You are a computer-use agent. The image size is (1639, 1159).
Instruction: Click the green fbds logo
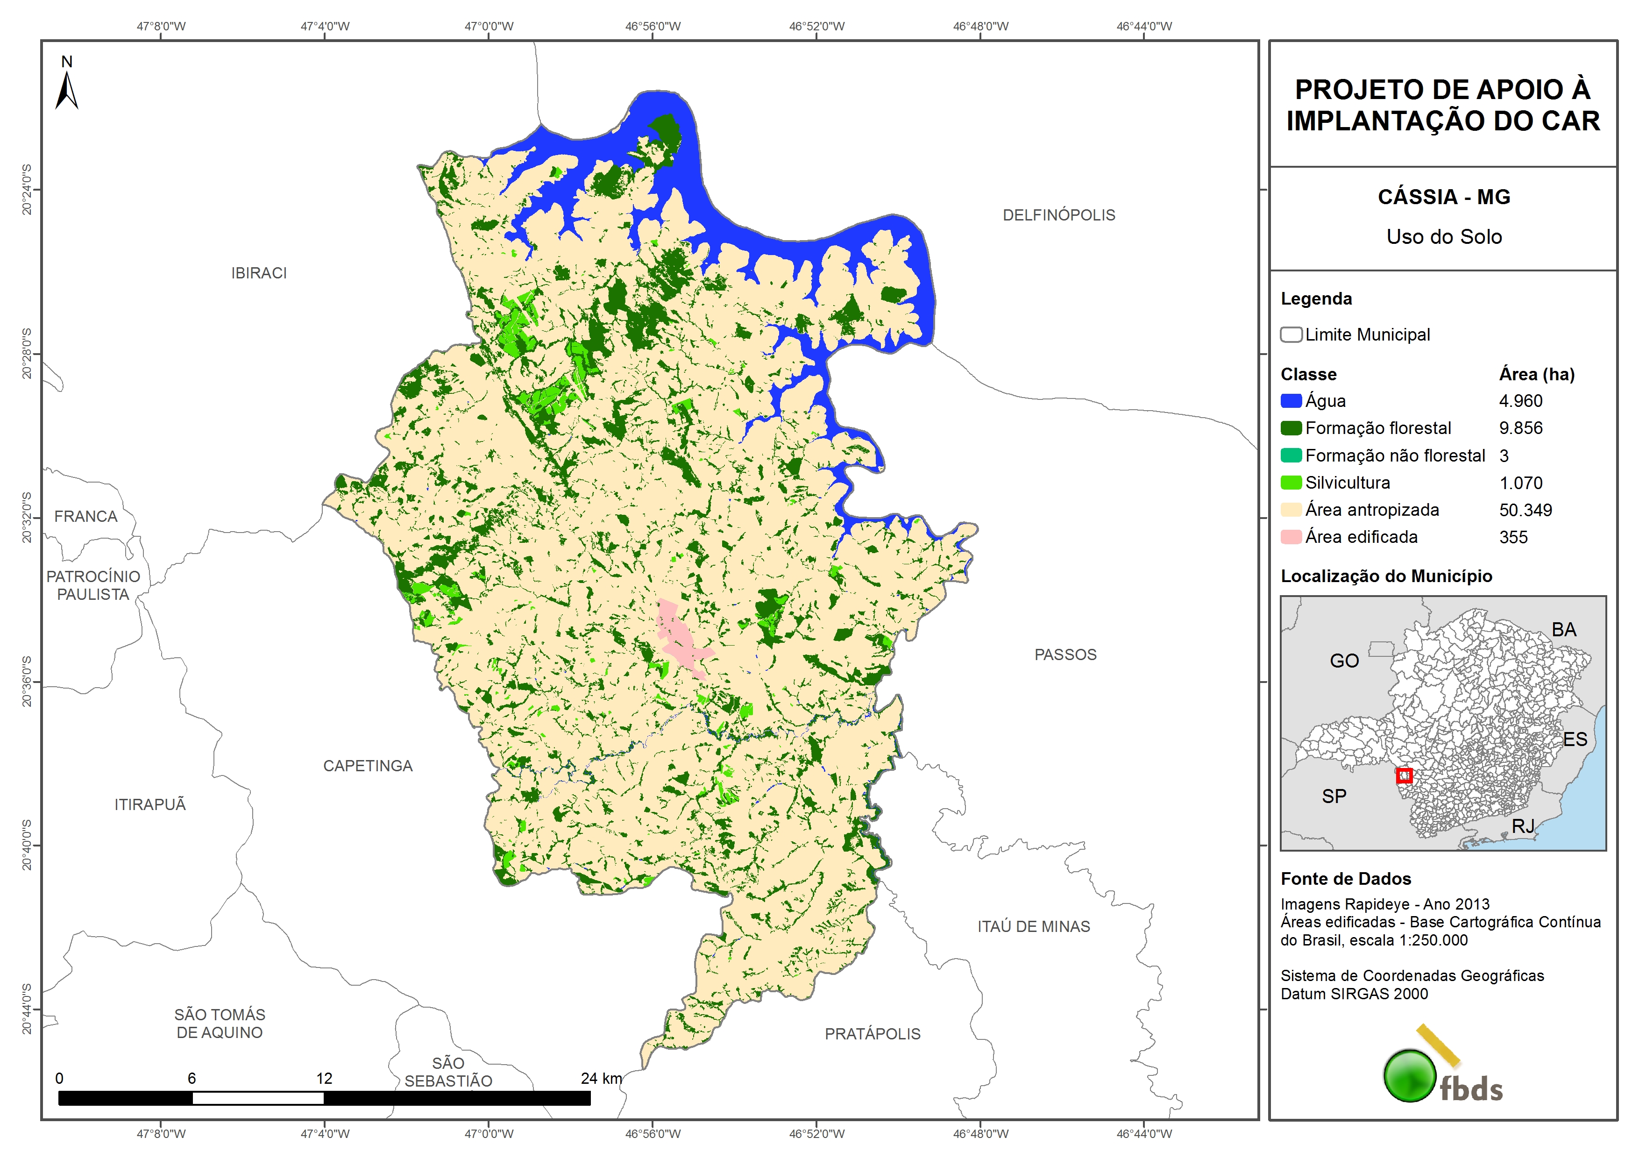coord(1410,1075)
